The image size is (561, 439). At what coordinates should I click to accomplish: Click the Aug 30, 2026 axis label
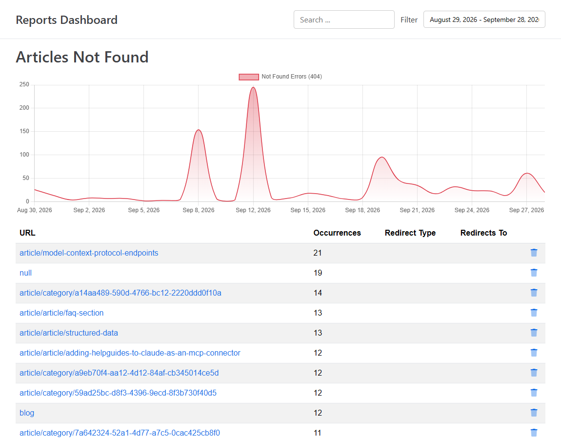34,210
